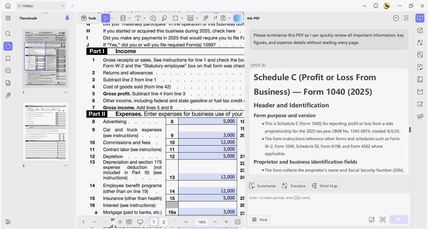Select page 2 thumbnail
Image resolution: width=428 pixels, height=229 pixels.
point(45,131)
